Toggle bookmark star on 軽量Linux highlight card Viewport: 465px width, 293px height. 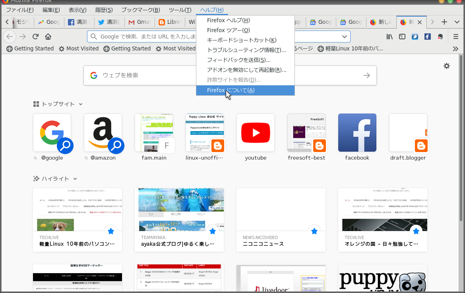tap(111, 231)
